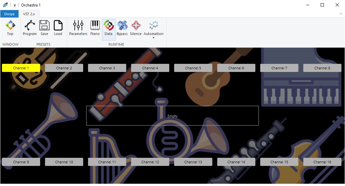Open the quick access toolbar dropdown

(x=15, y=5)
